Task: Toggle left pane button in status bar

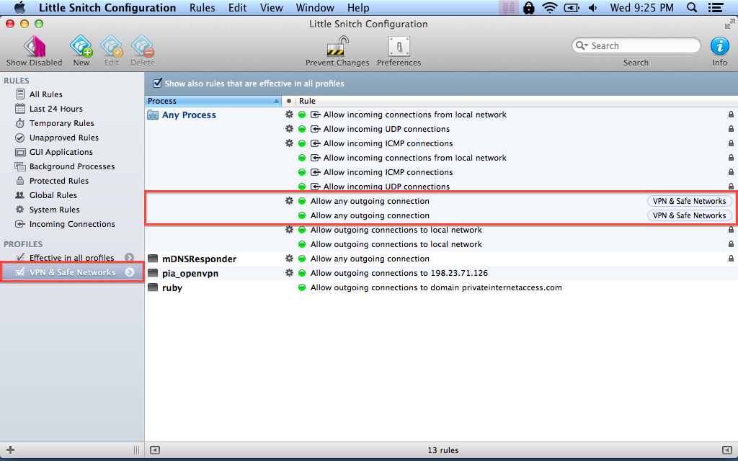Action: (154, 450)
